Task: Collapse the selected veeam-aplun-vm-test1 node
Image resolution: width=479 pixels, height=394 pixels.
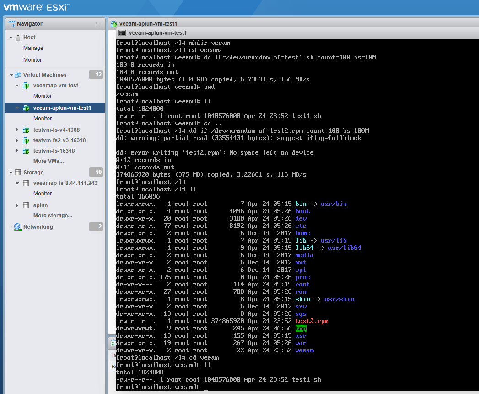Action: point(17,108)
